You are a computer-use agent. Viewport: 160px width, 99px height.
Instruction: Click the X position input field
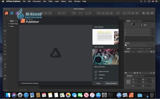pyautogui.click(x=138, y=80)
